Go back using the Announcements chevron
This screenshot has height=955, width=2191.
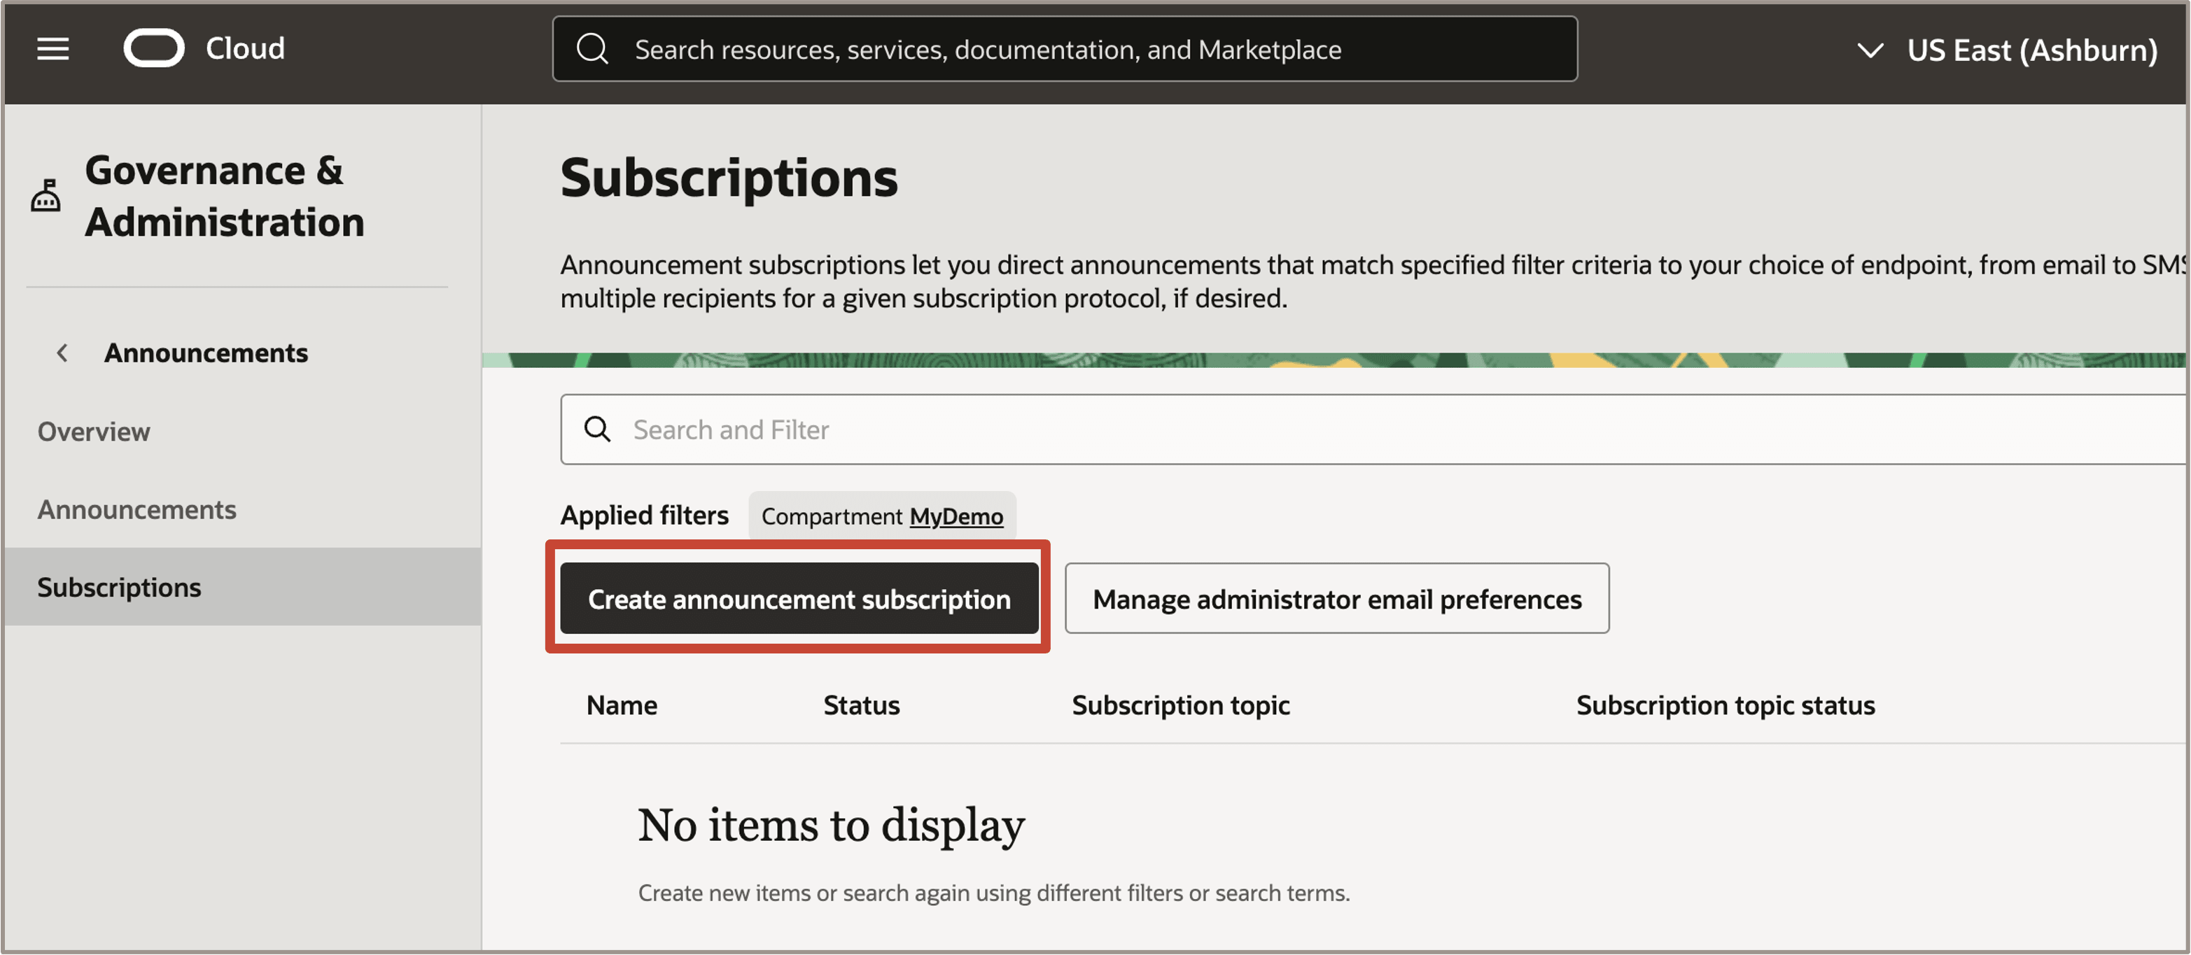(62, 353)
